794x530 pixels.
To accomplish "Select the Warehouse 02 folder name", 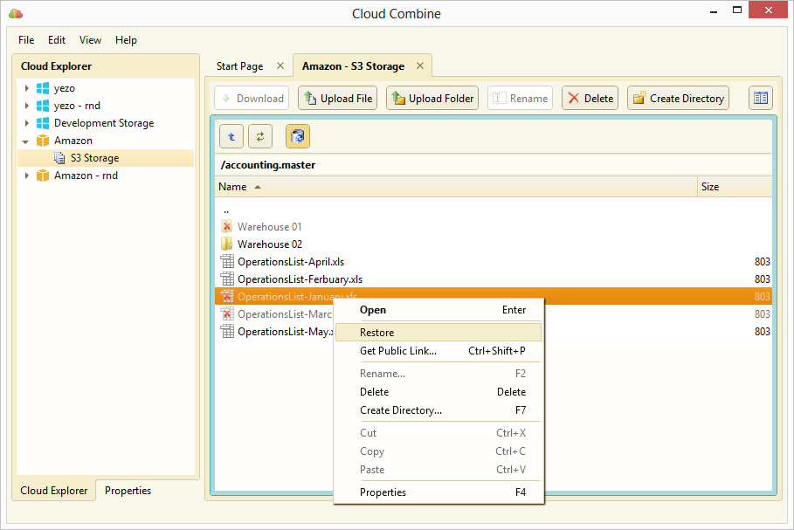I will (x=270, y=244).
